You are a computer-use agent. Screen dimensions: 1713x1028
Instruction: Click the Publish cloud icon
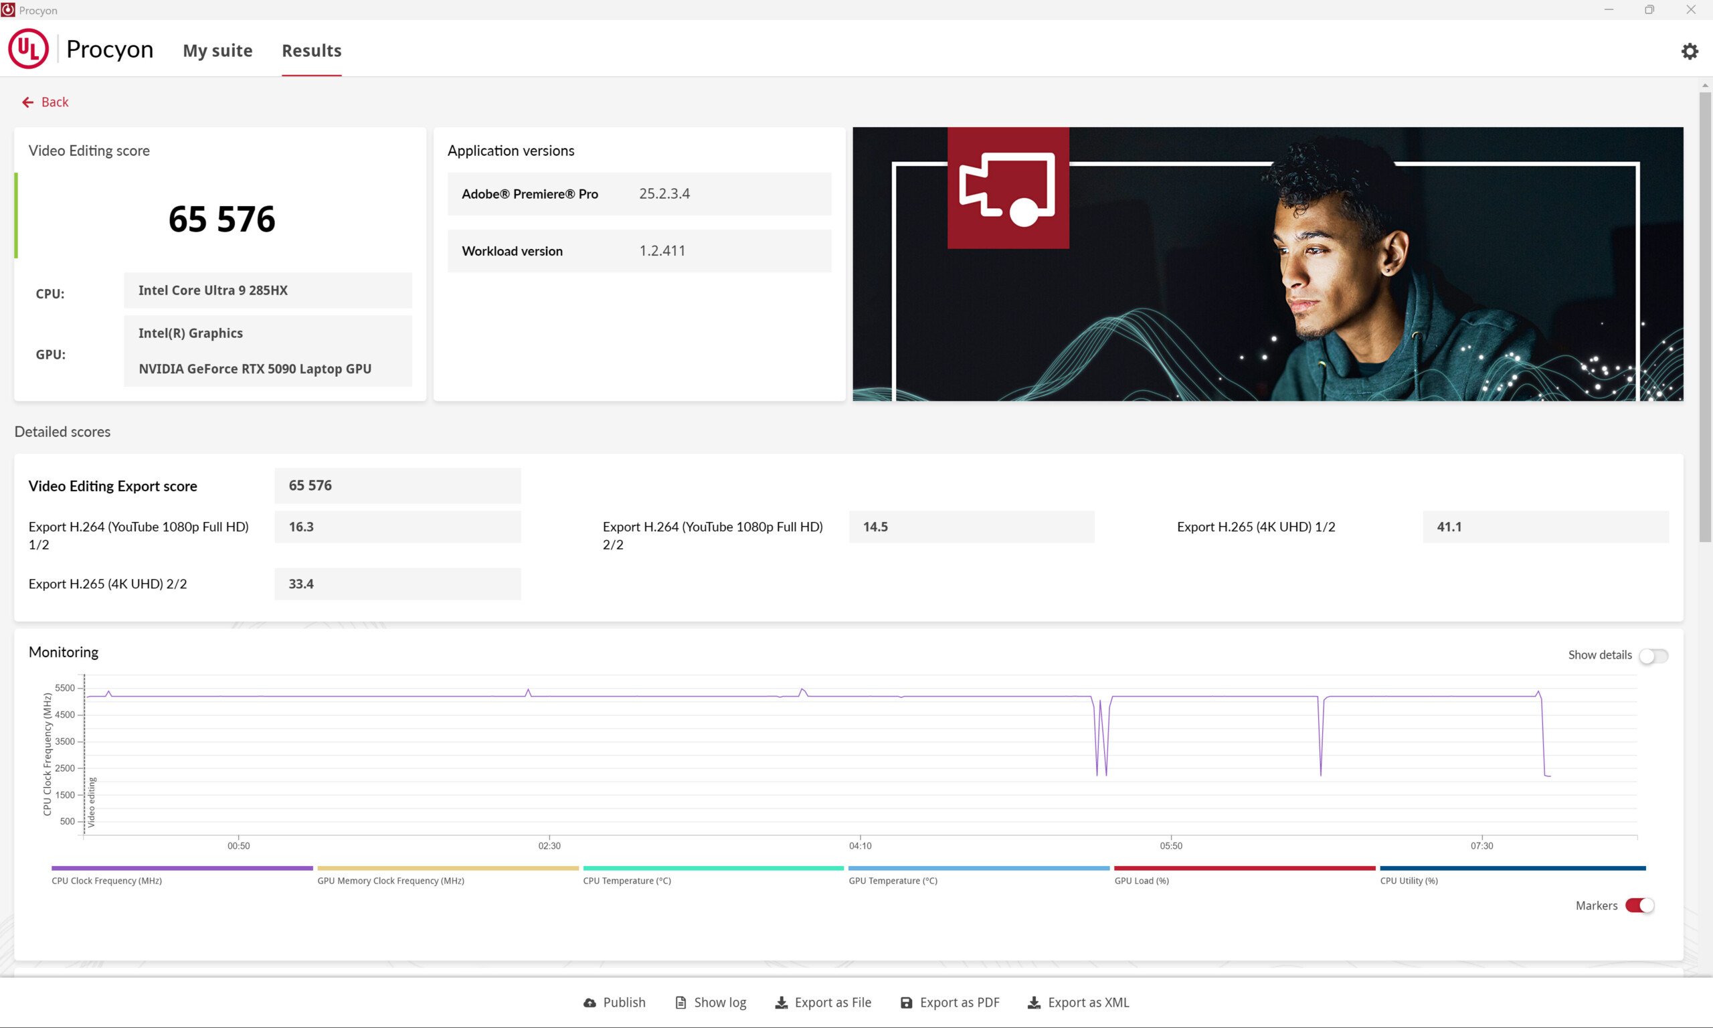coord(590,1003)
